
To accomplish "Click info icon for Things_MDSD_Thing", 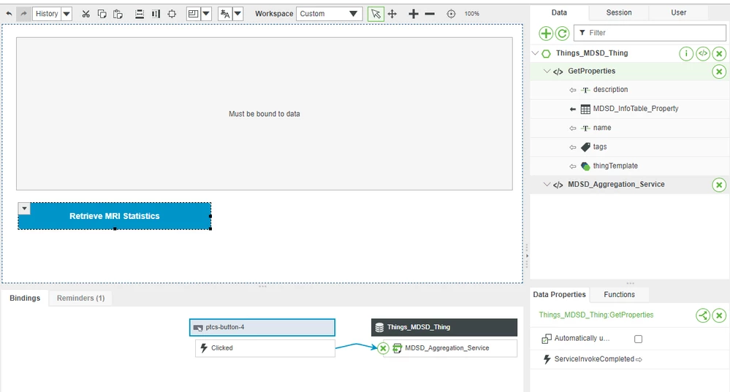I will tap(685, 54).
